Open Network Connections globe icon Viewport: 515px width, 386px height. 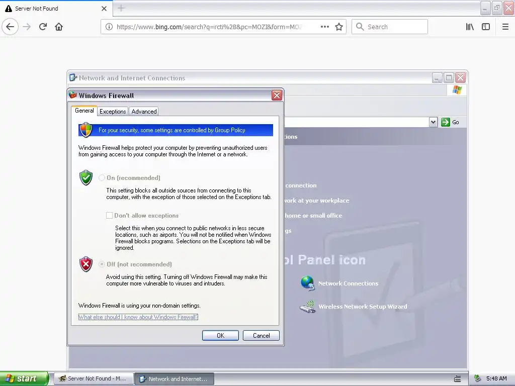pos(307,283)
